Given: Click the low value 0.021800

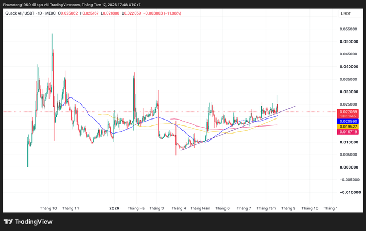Looking at the screenshot, I should [111, 13].
